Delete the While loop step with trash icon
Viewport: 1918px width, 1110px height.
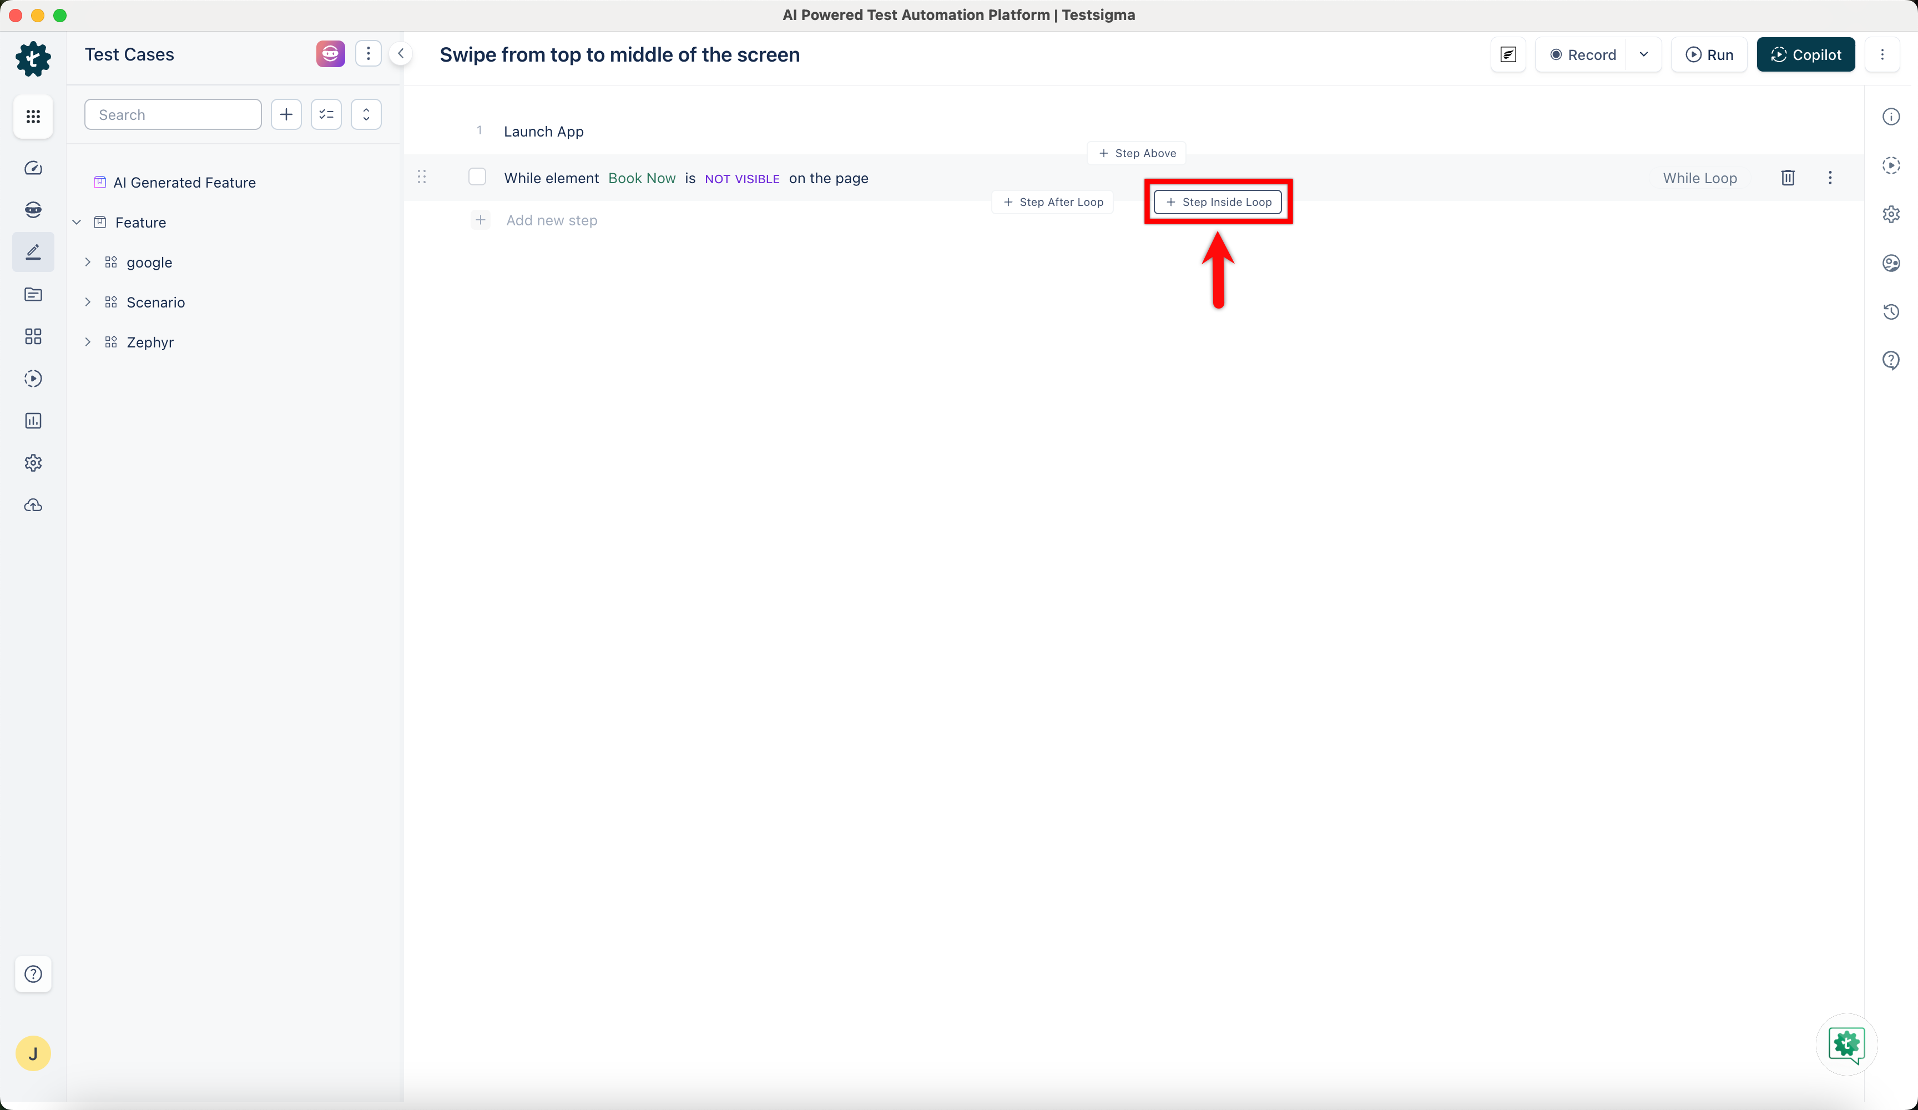click(1788, 178)
